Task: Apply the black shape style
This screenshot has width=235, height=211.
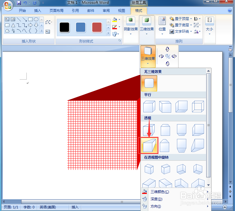Action: point(64,27)
